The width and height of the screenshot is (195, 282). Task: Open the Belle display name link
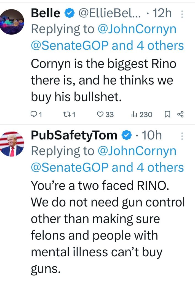(46, 13)
